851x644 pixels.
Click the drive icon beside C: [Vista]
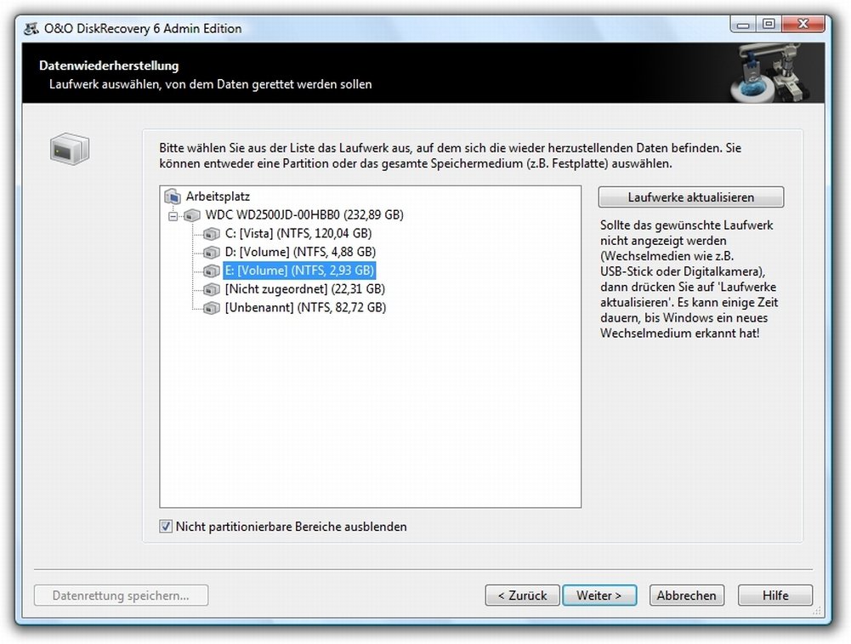tap(212, 233)
